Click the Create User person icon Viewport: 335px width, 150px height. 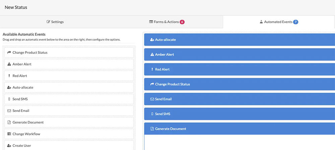pyautogui.click(x=9, y=146)
